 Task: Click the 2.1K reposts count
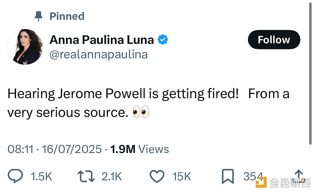(112, 177)
